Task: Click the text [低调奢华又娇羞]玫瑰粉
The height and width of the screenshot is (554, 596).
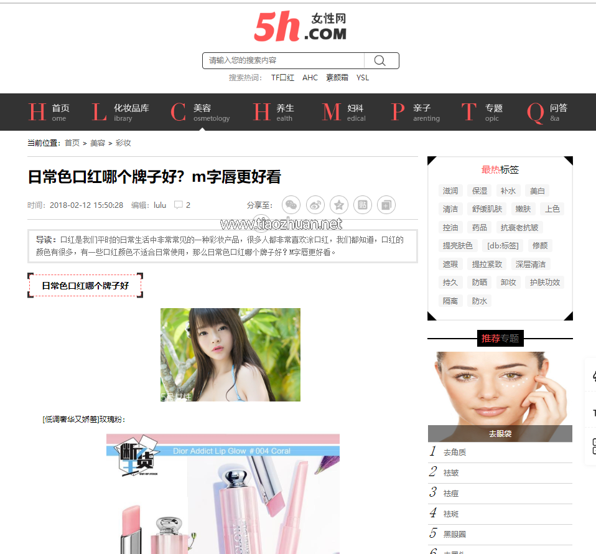Action: (83, 420)
